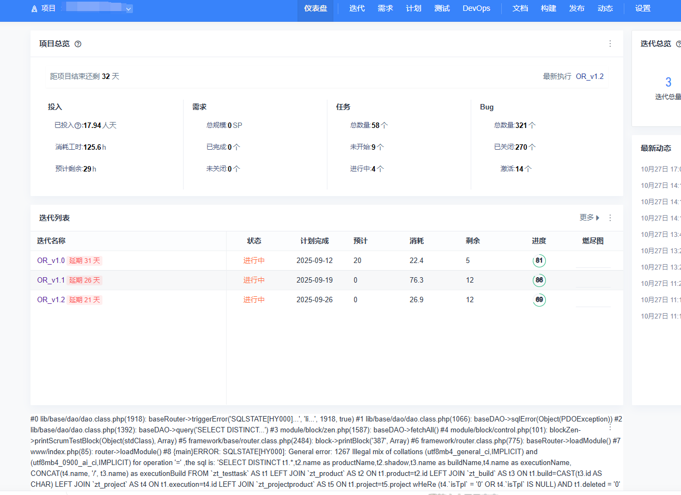
Task: Open iteration OR_v1.0 link
Action: (51, 261)
